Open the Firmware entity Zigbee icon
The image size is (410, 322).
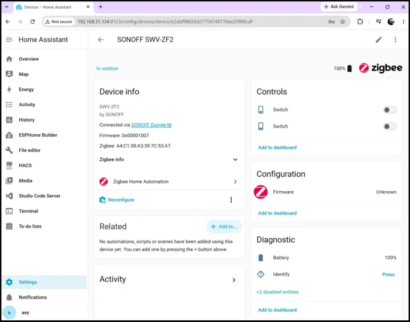261,192
